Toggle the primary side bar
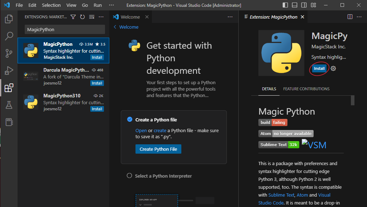 285,5
